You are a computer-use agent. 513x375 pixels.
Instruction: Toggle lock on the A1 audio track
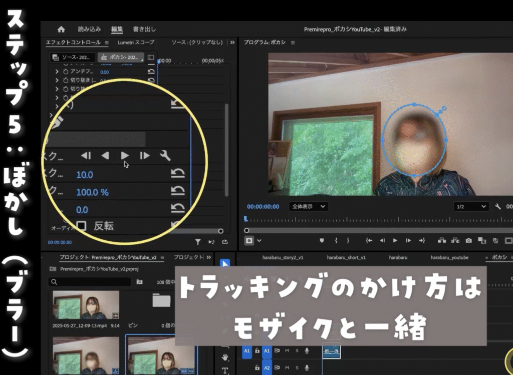[x=257, y=351]
